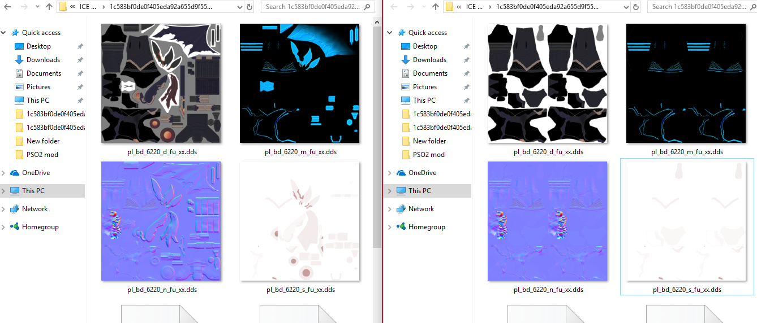Open Downloads in left window's Quick access
757x323 pixels.
coord(43,60)
